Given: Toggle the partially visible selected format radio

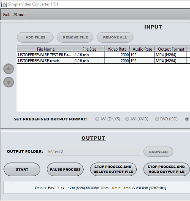Looking at the screenshot, I should coord(187,119).
